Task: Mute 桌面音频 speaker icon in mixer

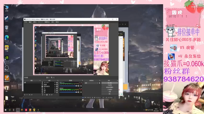Action: click(79, 92)
